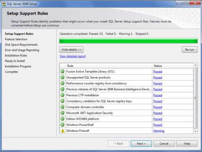Select Complete step in sidebar
Viewport: 202px width, 152px height.
point(11,72)
